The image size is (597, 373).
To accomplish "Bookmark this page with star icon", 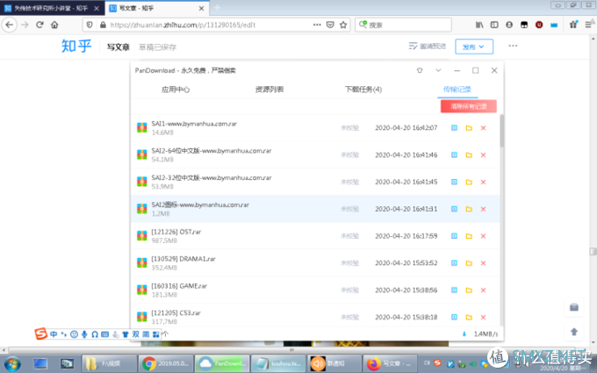I will coord(343,25).
